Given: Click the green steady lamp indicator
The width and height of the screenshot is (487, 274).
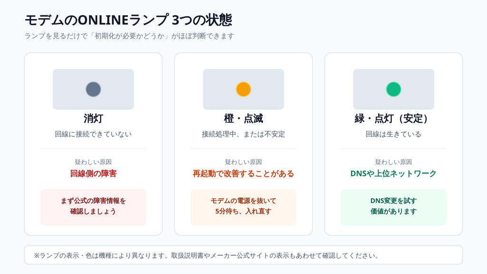Looking at the screenshot, I should [x=393, y=89].
